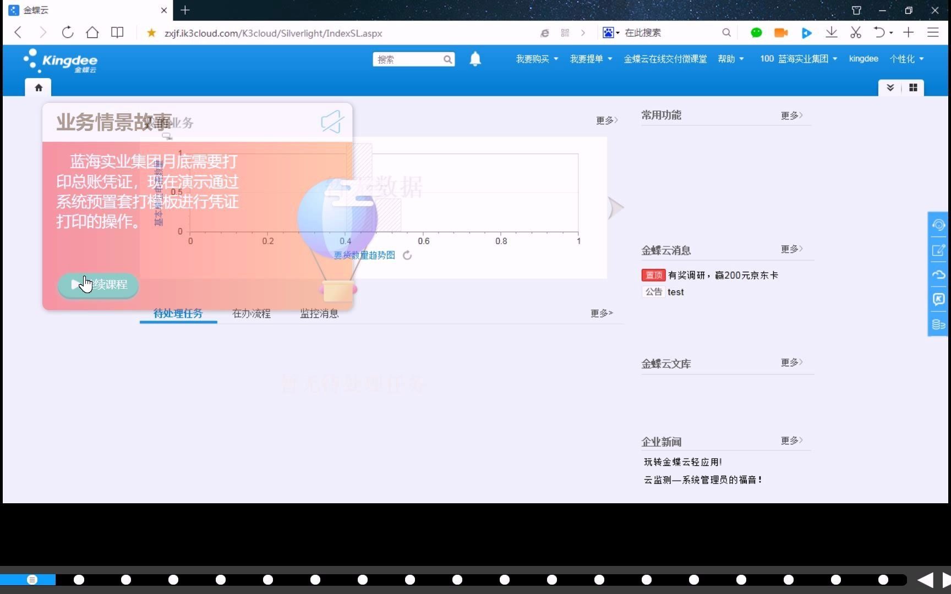Open news 云监测—系统管理员的福音!
The width and height of the screenshot is (951, 594).
703,480
